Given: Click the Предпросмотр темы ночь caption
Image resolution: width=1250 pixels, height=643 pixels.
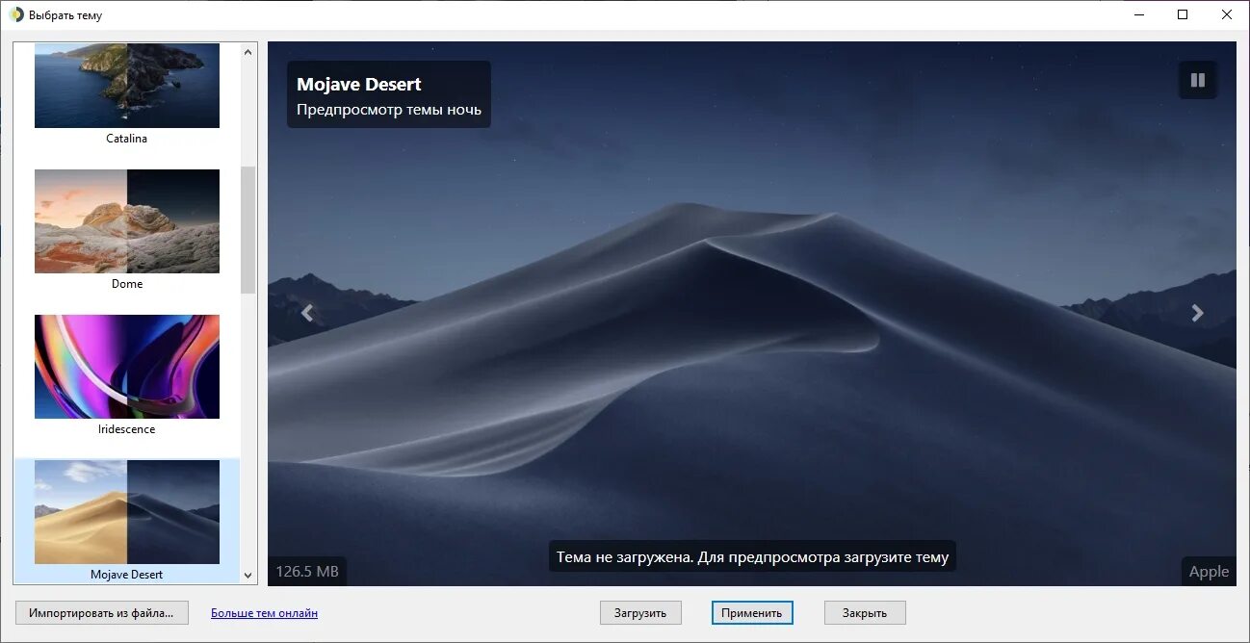Looking at the screenshot, I should [389, 110].
